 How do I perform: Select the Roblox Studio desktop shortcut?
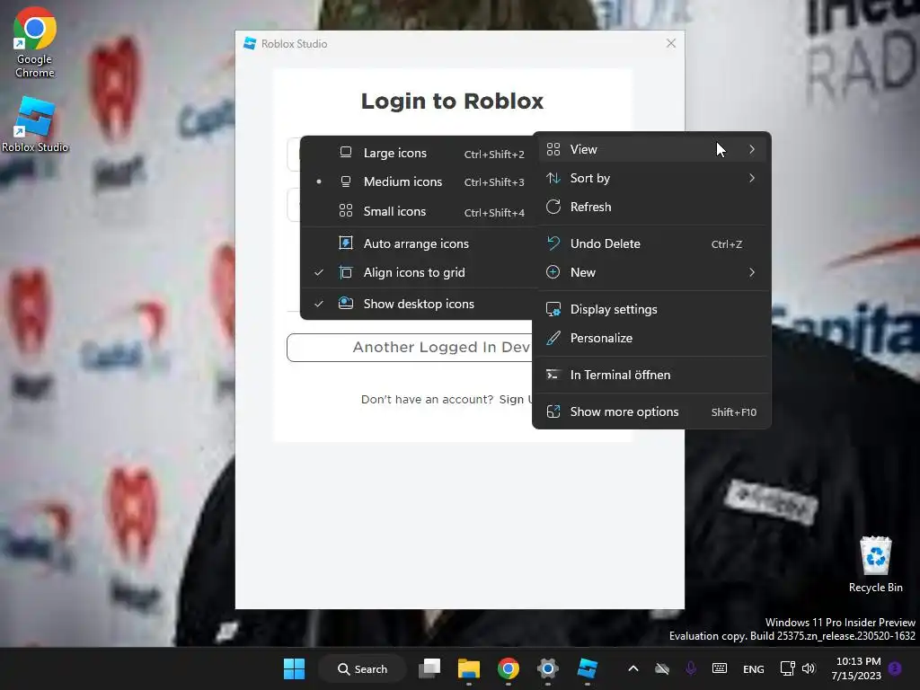click(x=35, y=125)
